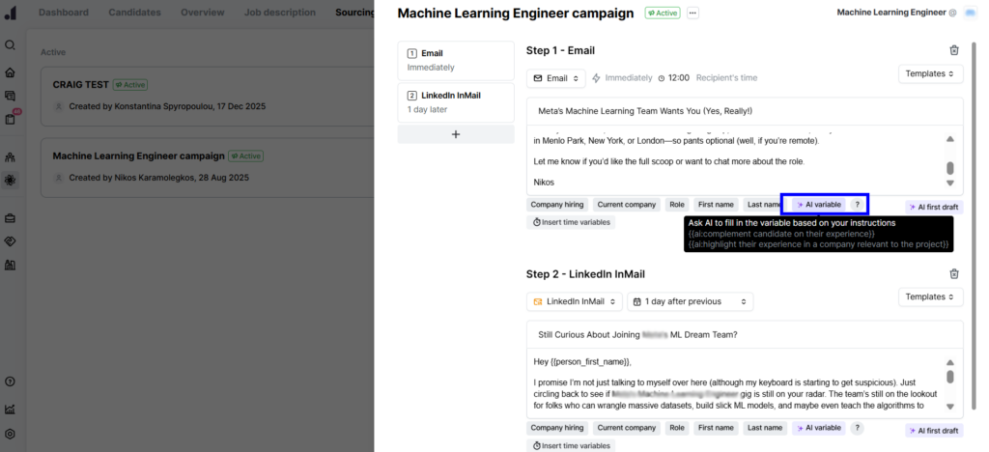989x452 pixels.
Task: Open settings gear at sidebar bottom
Action: pos(10,434)
